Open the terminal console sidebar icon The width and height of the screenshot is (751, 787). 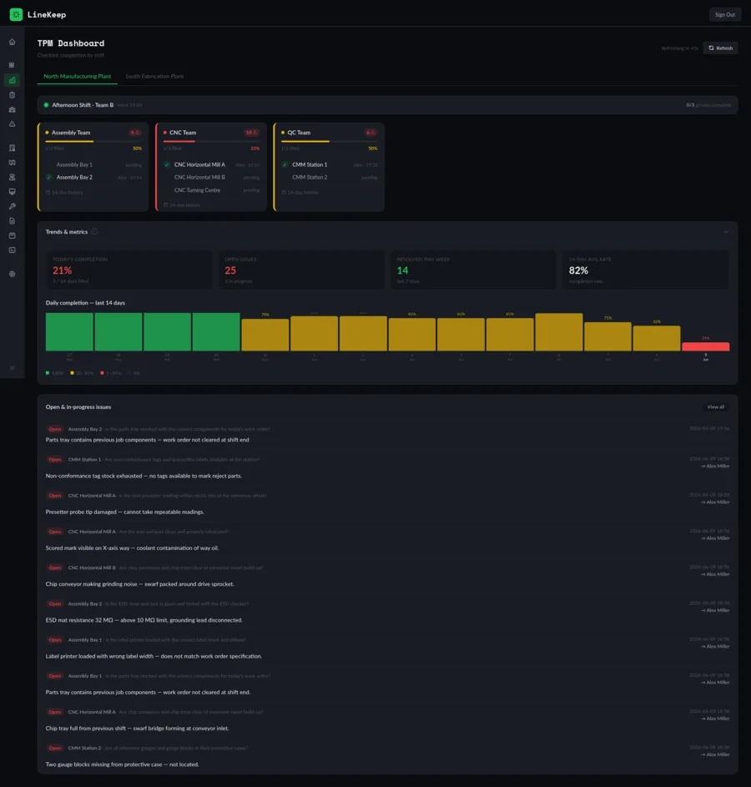coord(12,250)
